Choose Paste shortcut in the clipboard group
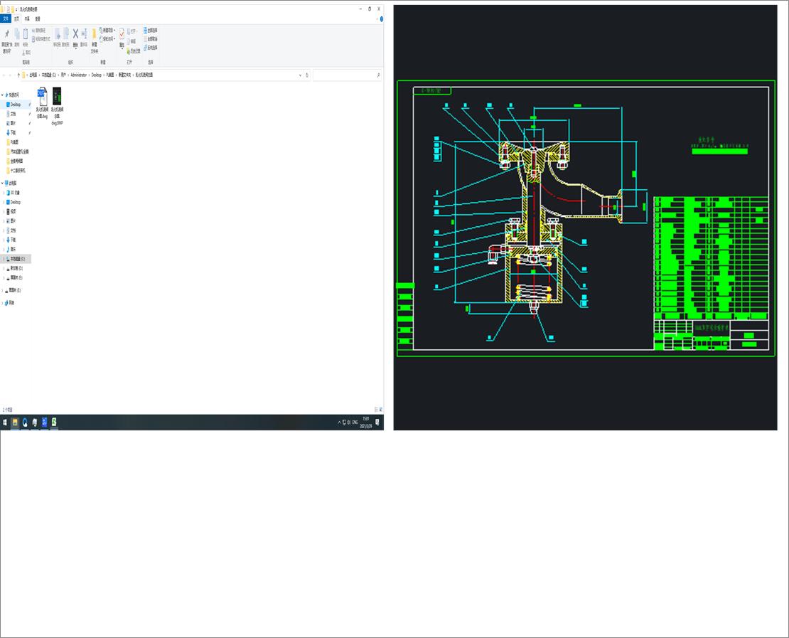Image resolution: width=789 pixels, height=638 pixels. tap(41, 39)
